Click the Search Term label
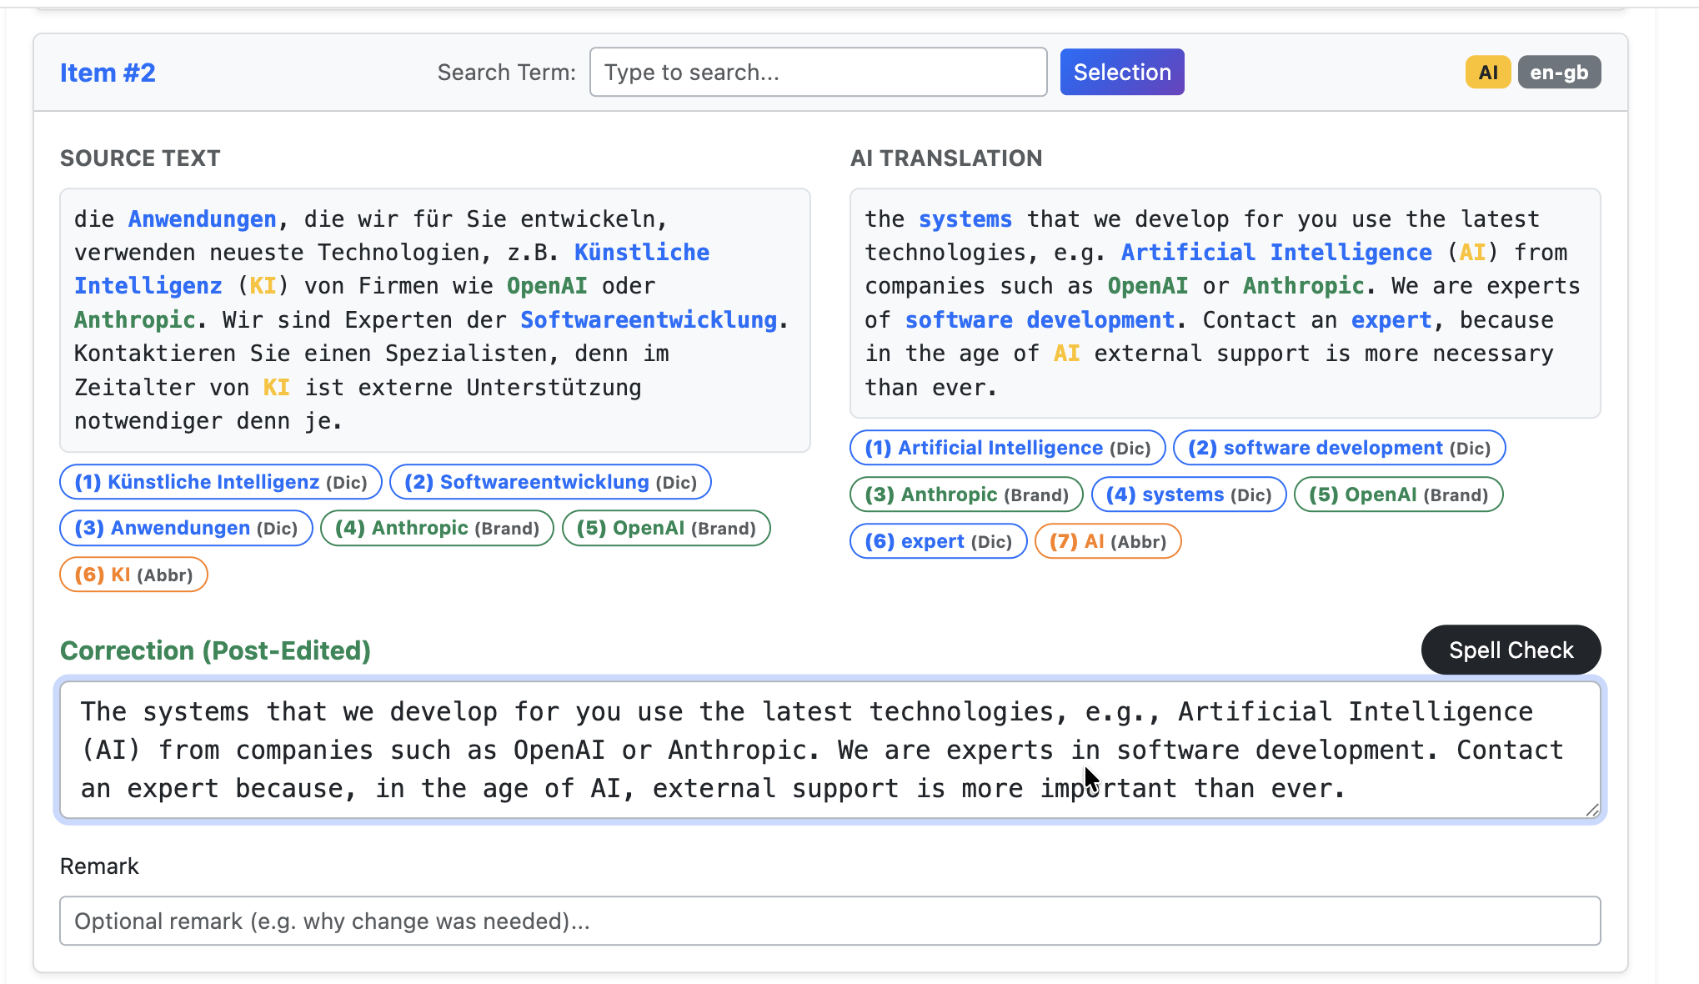The width and height of the screenshot is (1699, 984). pos(507,73)
